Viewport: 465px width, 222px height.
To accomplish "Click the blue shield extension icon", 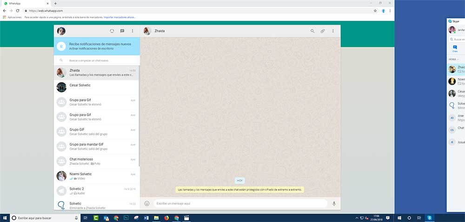I will [x=383, y=11].
